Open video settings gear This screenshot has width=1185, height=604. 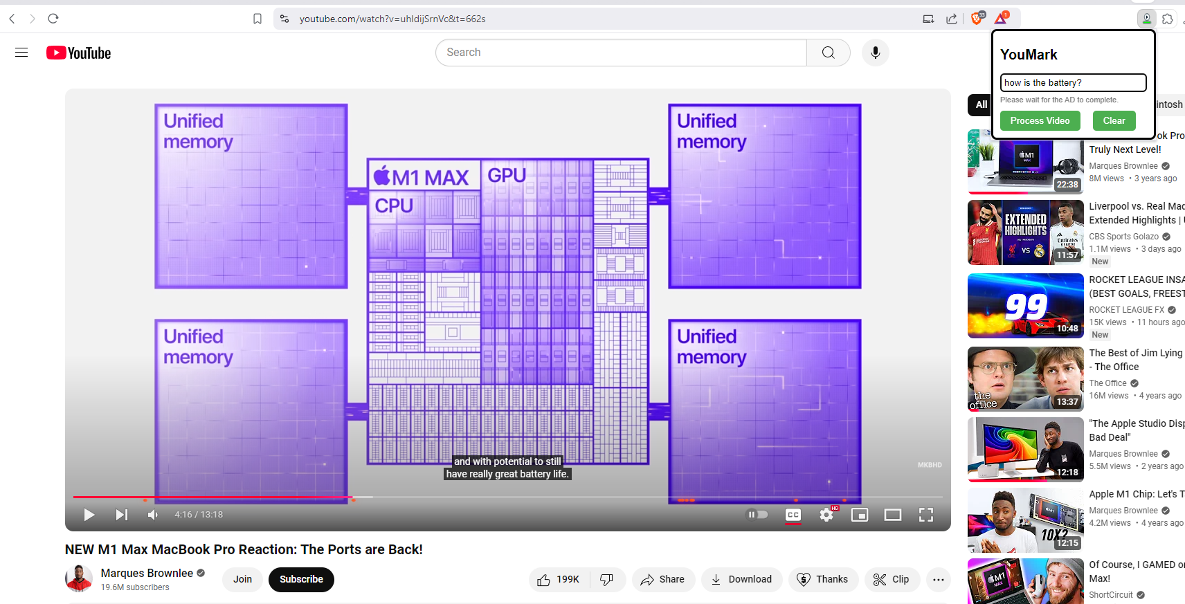point(826,515)
